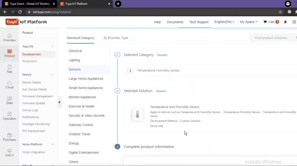Click the browser address bar
Screen dimensions: 297x166
(x=152, y=12)
